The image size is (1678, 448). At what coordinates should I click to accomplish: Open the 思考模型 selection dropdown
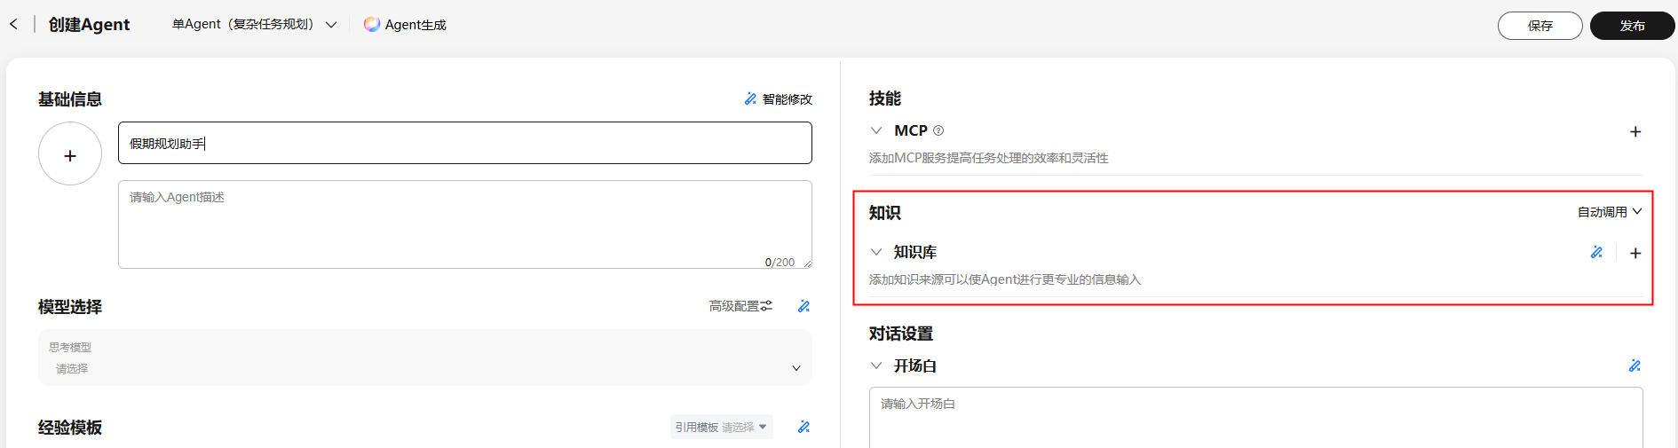[x=424, y=358]
